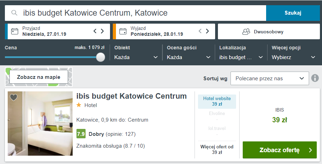
Task: Expand Więcej ofert od 39 zł
Action: 217,149
